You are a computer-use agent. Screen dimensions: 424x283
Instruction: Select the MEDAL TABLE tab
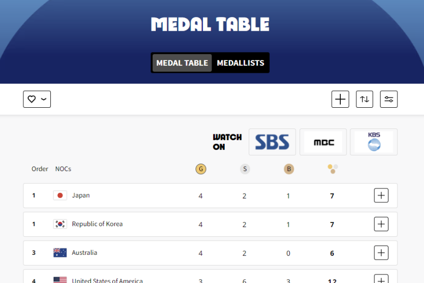tap(182, 63)
